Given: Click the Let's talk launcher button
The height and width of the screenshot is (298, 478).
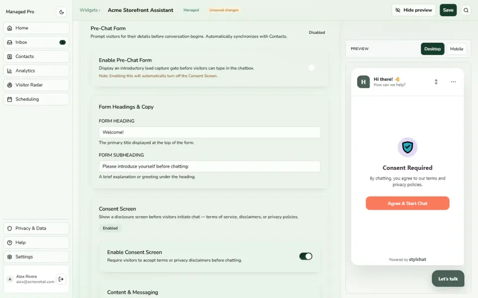Looking at the screenshot, I should click(x=448, y=279).
